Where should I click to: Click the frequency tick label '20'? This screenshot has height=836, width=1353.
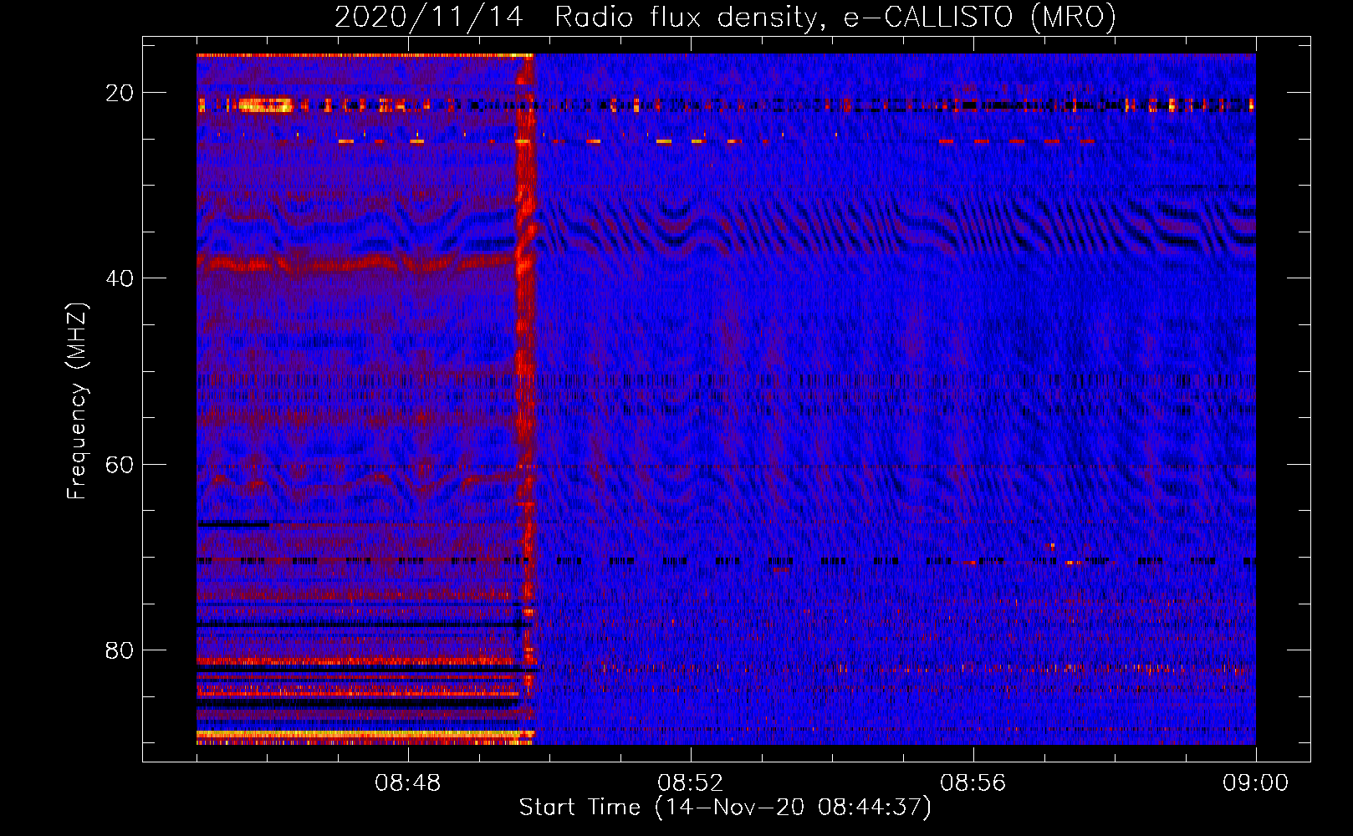tap(120, 93)
